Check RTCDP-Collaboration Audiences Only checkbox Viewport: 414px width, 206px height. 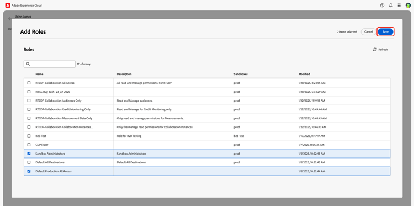tap(29, 101)
